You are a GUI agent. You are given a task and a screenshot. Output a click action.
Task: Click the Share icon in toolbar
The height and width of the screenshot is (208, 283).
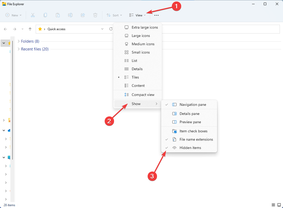pos(83,15)
